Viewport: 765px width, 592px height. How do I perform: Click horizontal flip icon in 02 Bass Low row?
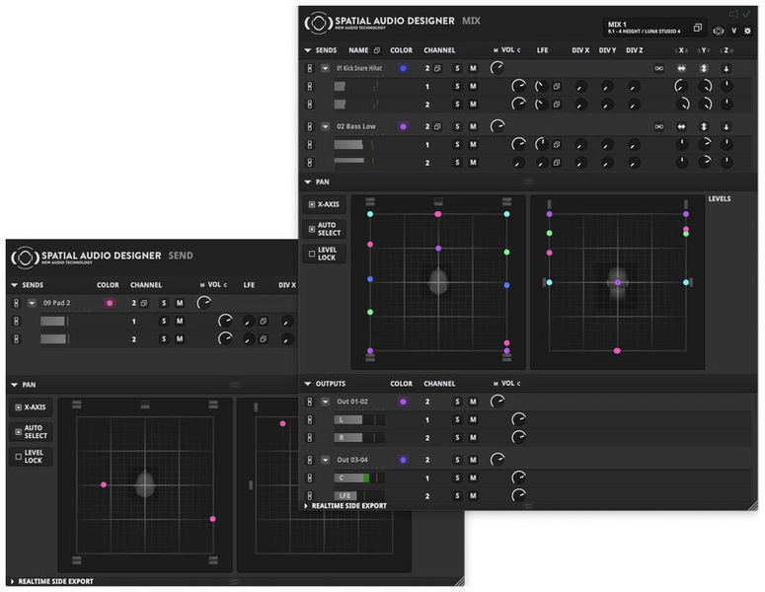681,127
